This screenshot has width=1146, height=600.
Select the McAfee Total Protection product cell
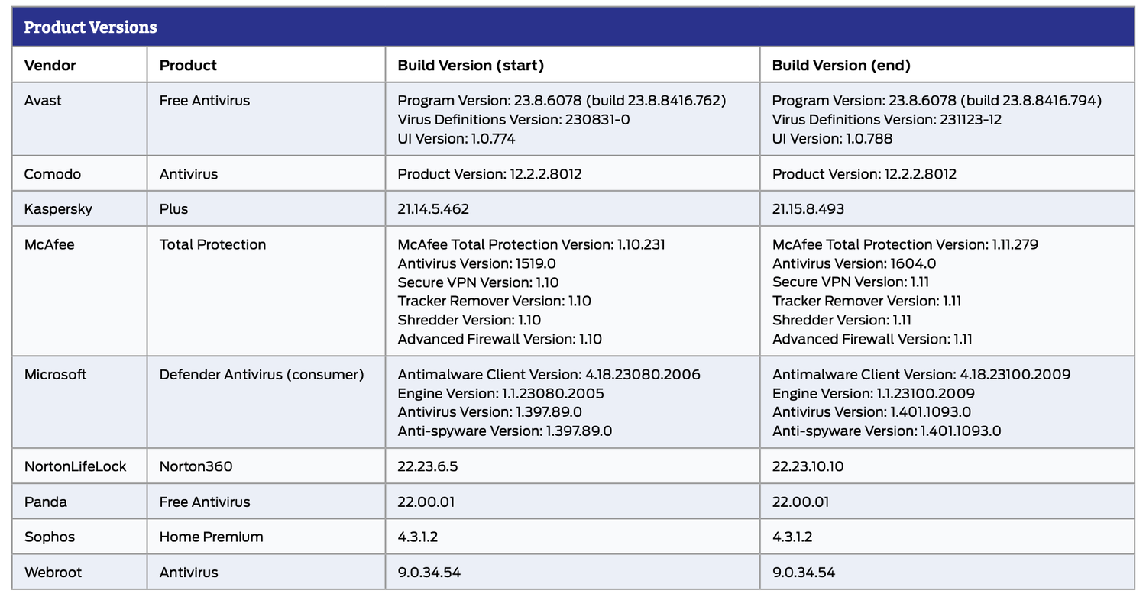(x=212, y=245)
